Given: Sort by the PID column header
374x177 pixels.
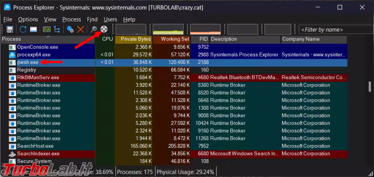Looking at the screenshot, I should [x=200, y=39].
